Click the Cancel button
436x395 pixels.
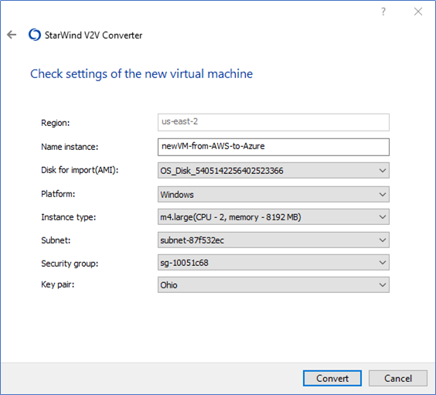point(398,378)
